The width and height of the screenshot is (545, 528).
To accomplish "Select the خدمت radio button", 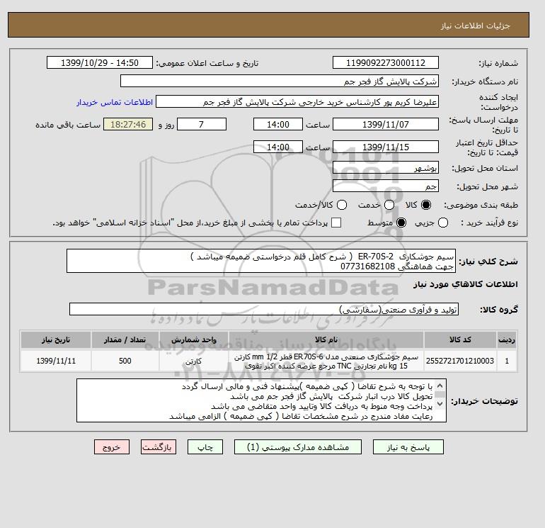I will [x=389, y=205].
